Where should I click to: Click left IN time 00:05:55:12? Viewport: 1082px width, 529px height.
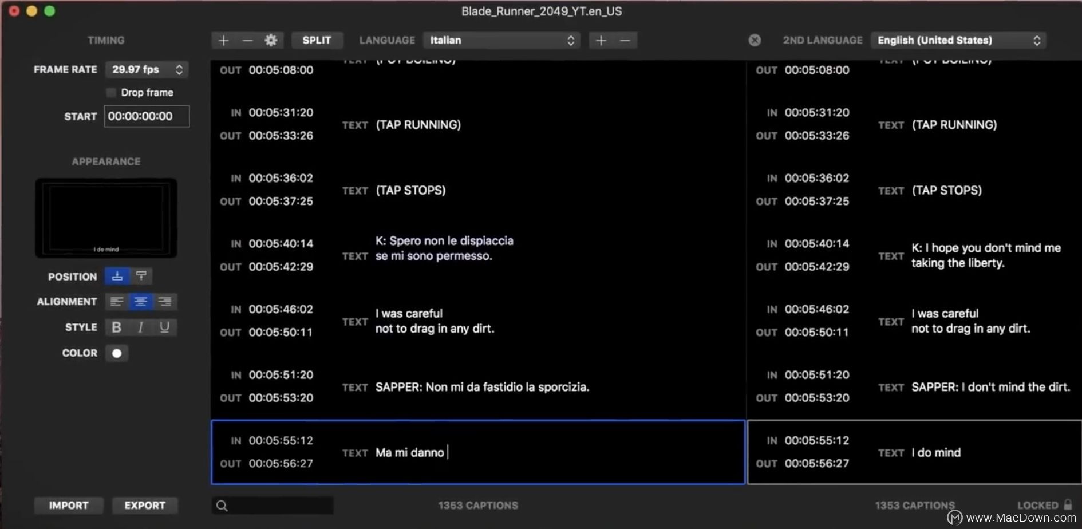pyautogui.click(x=281, y=440)
